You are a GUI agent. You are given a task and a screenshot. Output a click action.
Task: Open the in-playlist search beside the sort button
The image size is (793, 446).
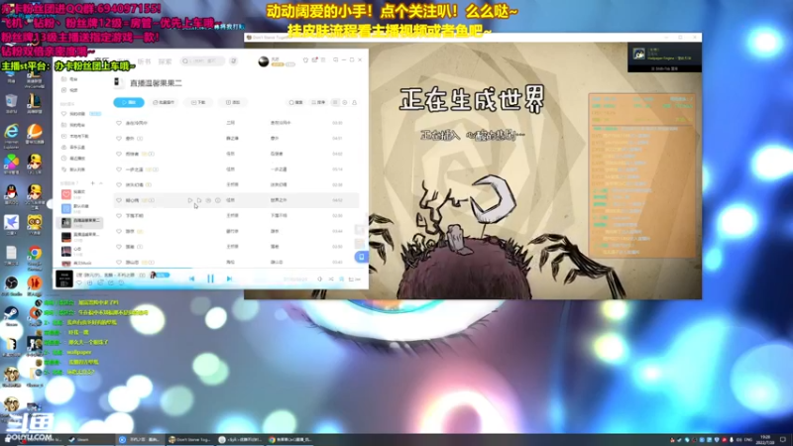295,103
